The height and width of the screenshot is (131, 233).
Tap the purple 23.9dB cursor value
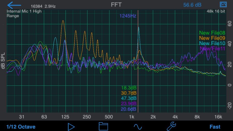click(x=129, y=104)
